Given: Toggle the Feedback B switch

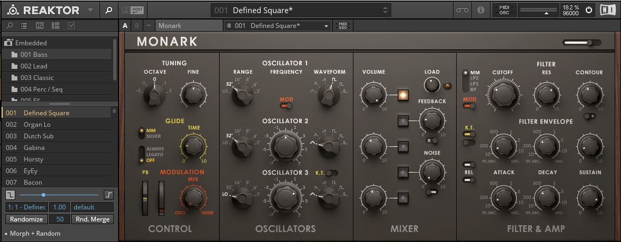Looking at the screenshot, I should tap(432, 140).
